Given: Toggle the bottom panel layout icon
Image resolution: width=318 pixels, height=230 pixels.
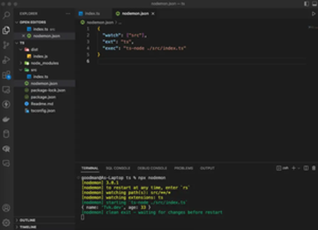Looking at the screenshot, I should coord(314,4).
